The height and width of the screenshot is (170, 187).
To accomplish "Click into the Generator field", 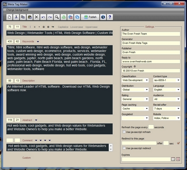I will [151, 43].
